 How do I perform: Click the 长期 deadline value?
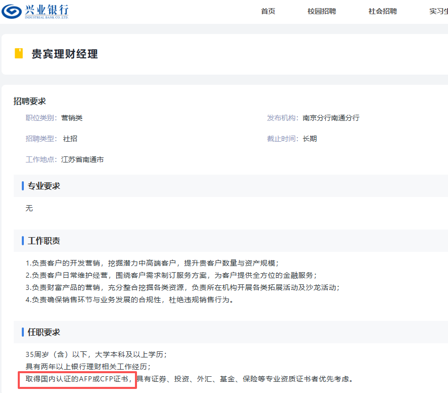[309, 139]
